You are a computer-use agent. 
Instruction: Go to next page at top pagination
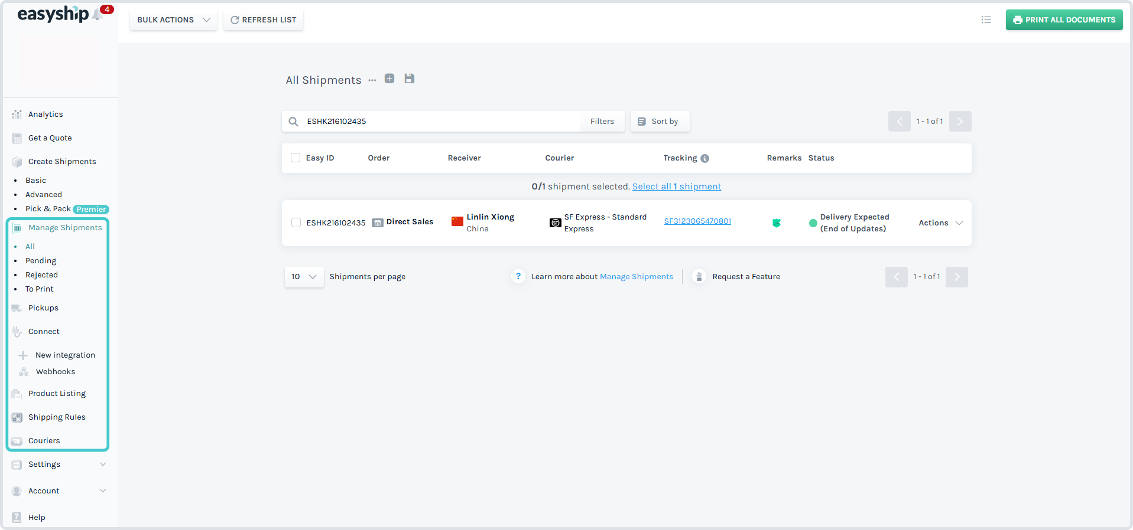point(960,122)
